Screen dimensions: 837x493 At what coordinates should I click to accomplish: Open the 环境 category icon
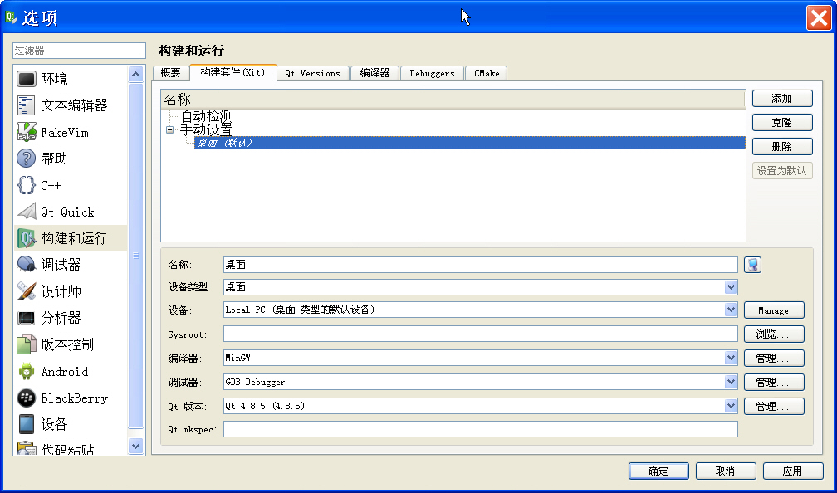(27, 79)
